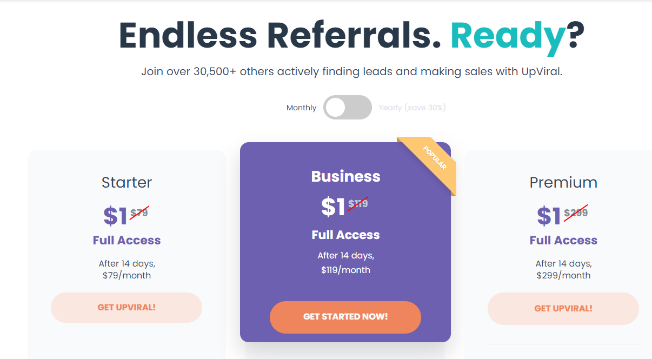Click the crossed-out $79 price
Image resolution: width=652 pixels, height=359 pixels.
click(x=139, y=213)
